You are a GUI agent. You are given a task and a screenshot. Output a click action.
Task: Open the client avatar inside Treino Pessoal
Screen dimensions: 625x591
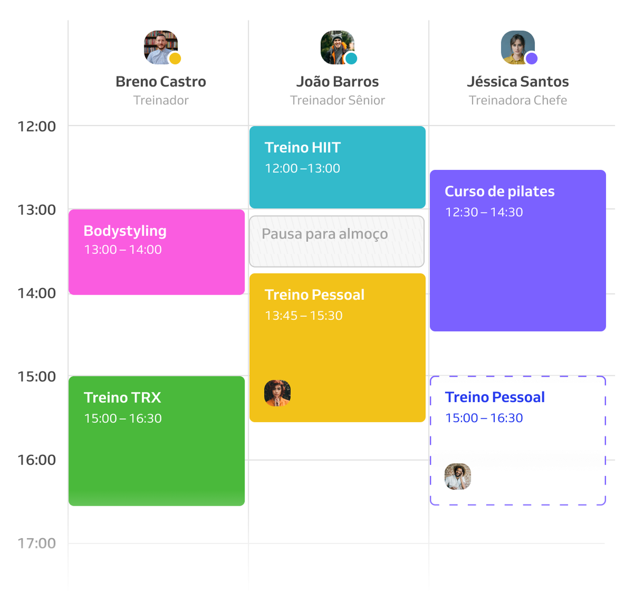point(278,393)
